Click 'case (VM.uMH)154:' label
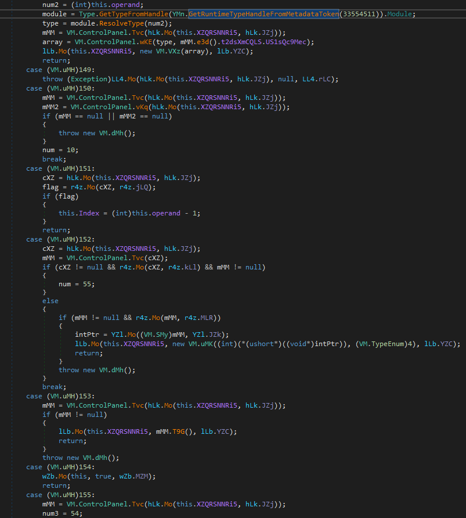 60,467
